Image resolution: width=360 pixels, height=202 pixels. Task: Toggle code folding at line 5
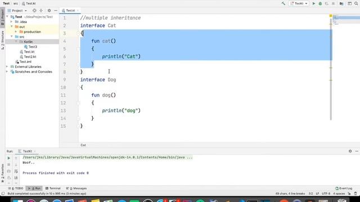pos(79,49)
